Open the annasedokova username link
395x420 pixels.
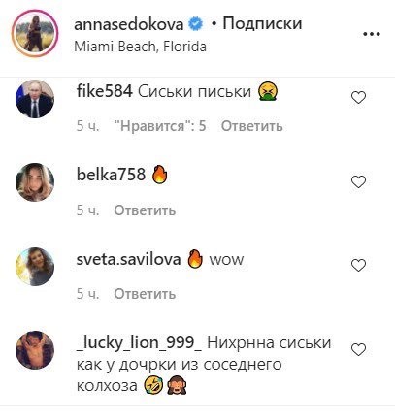pyautogui.click(x=129, y=24)
